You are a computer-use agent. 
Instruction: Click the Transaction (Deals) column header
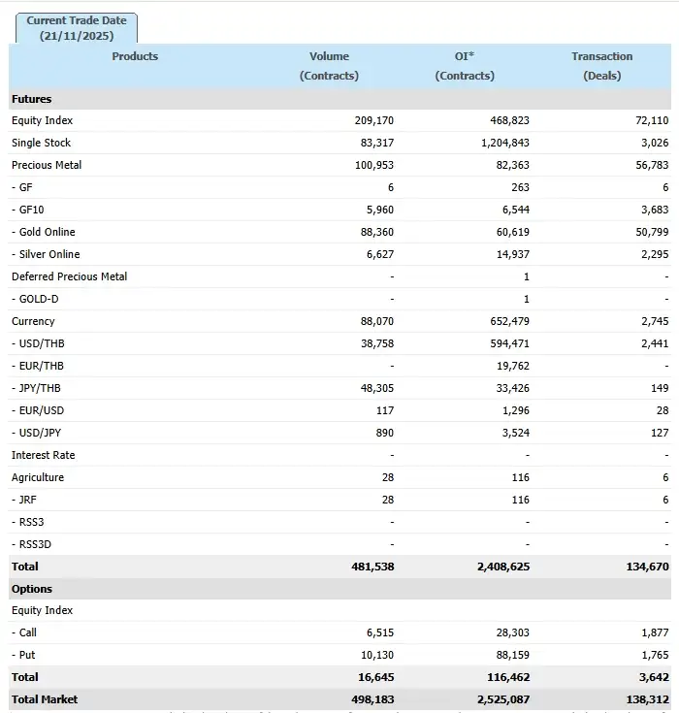[601, 66]
